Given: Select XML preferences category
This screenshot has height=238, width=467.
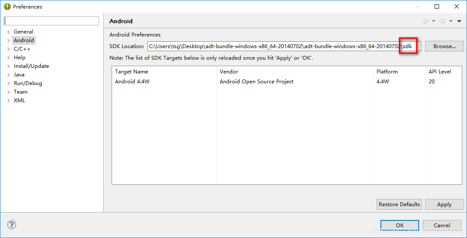Looking at the screenshot, I should [19, 101].
